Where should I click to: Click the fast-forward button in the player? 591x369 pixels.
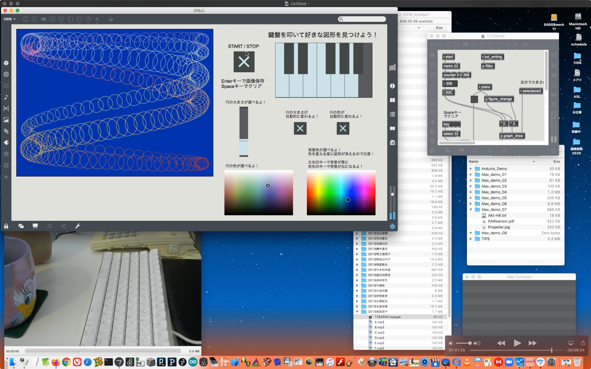click(x=533, y=343)
